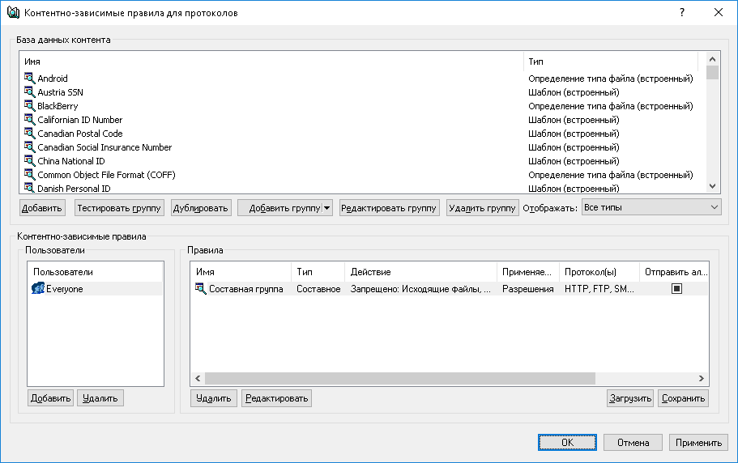Click the help question mark icon
Image resolution: width=738 pixels, height=463 pixels.
(682, 12)
